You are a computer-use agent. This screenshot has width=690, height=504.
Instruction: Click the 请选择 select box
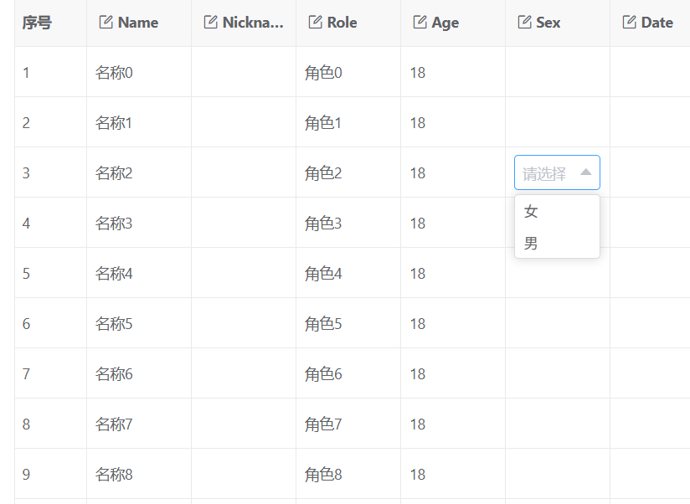pos(557,172)
